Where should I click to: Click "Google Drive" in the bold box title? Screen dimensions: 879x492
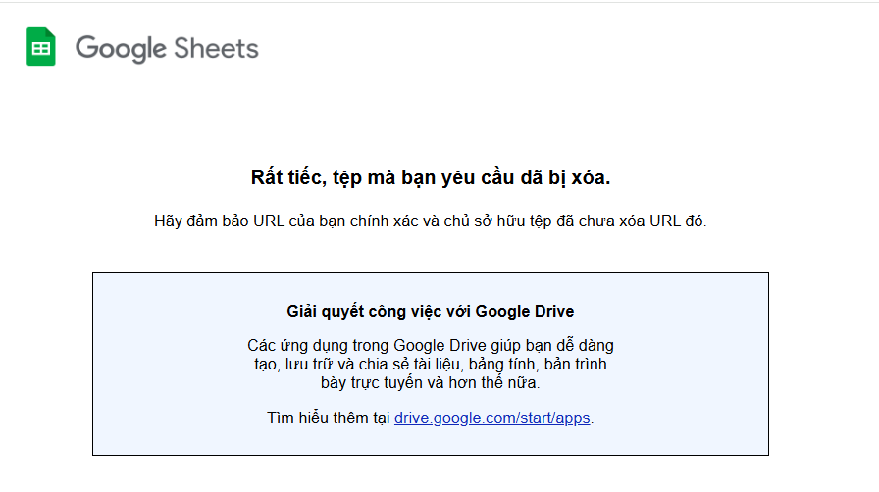click(525, 312)
